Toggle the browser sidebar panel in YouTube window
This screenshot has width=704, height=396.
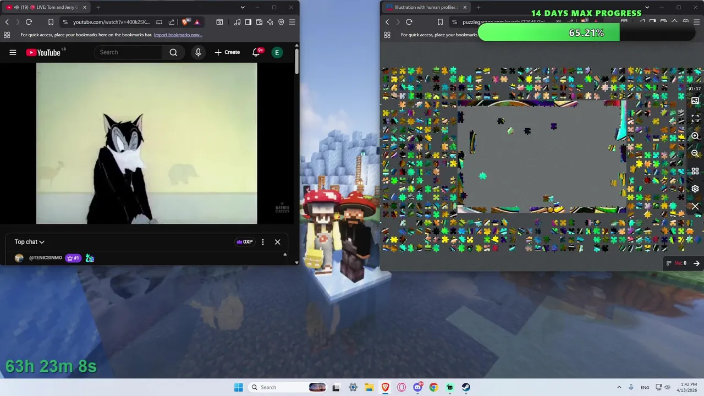[248, 22]
